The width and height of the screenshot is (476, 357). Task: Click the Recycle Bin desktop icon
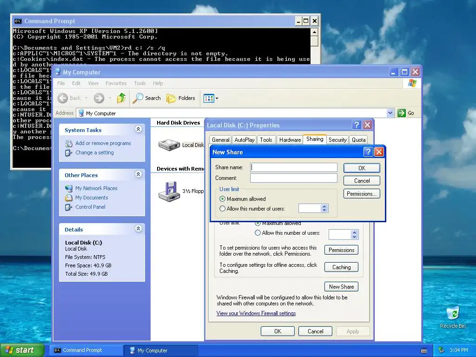click(x=453, y=314)
